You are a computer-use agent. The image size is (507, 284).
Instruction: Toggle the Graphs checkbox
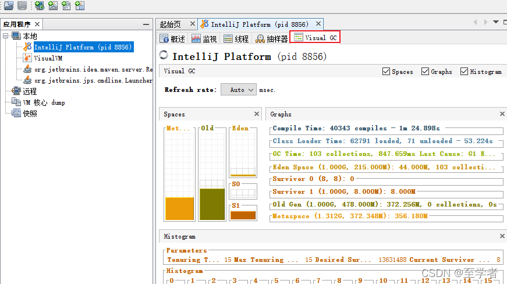(x=425, y=72)
